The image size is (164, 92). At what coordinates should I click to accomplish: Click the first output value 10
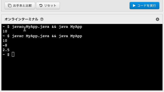pyautogui.click(x=5, y=31)
